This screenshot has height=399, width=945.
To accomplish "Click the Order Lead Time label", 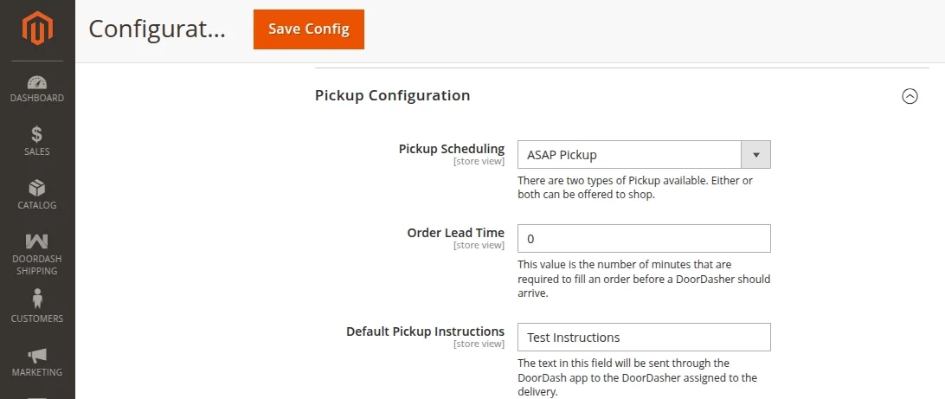I will pos(455,233).
